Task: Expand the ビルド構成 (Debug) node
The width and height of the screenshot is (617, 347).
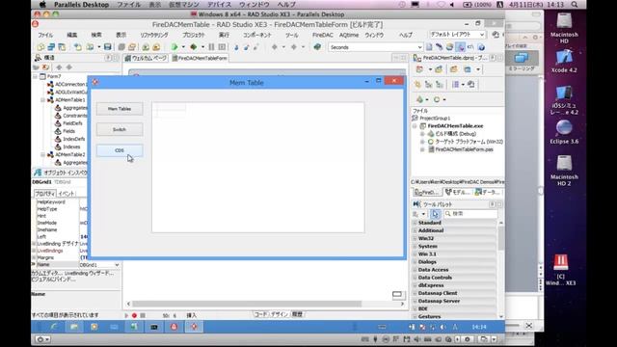Action: click(422, 134)
